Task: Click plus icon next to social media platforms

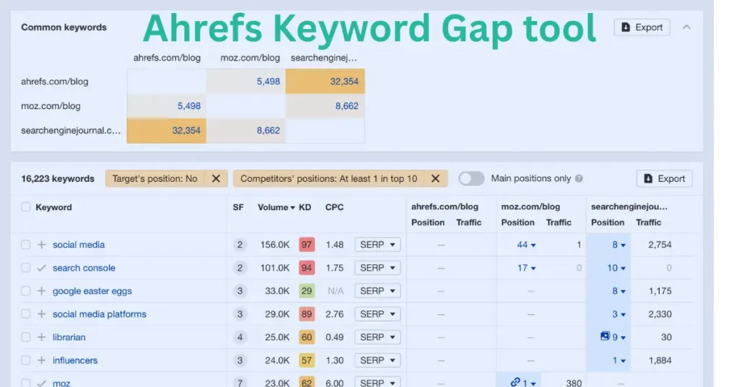Action: click(x=41, y=314)
